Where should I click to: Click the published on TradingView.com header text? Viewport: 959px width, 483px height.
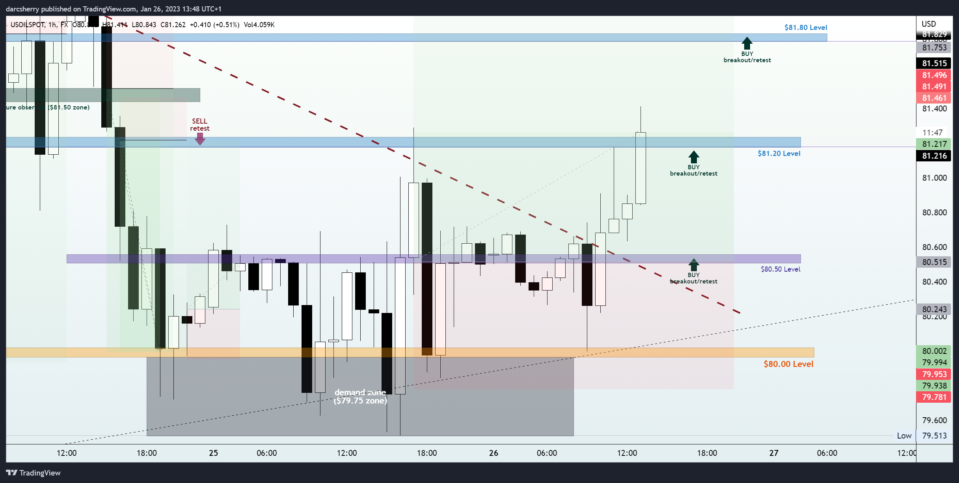click(x=114, y=9)
